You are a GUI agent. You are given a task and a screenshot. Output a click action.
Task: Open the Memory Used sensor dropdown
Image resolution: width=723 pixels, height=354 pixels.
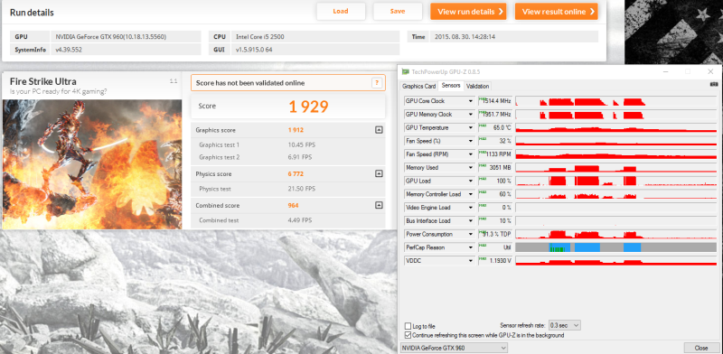pos(471,168)
